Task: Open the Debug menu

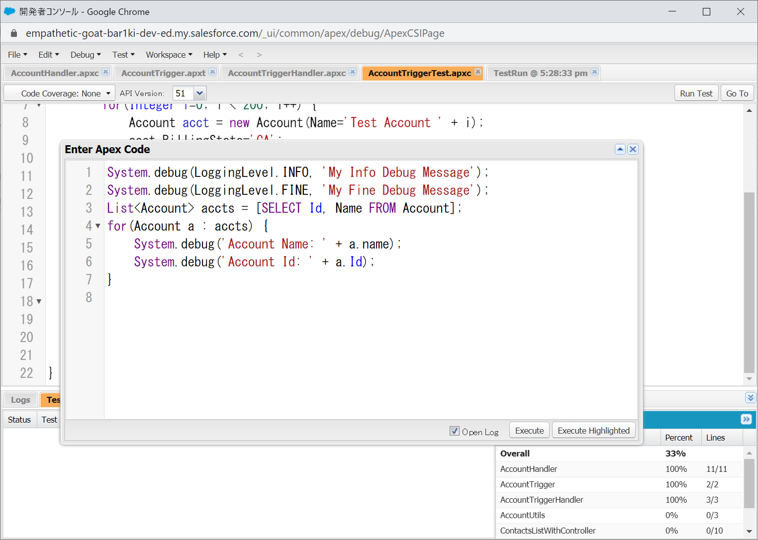Action: (86, 55)
